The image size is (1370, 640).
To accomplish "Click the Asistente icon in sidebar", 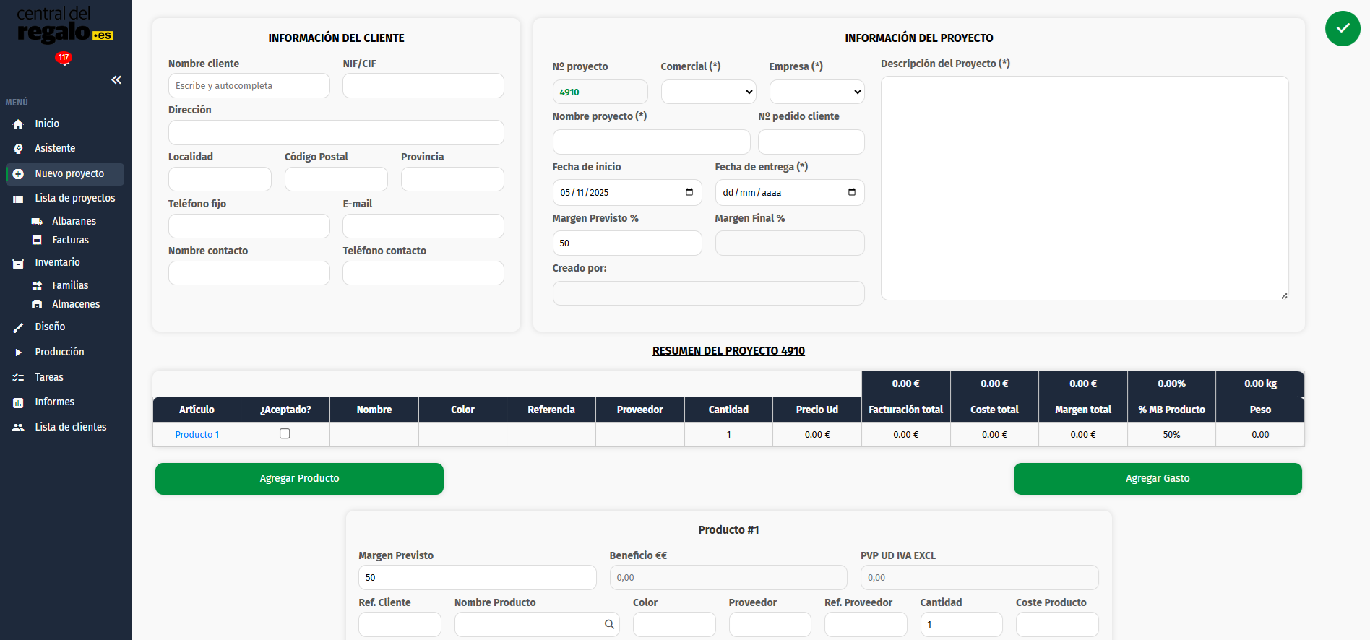I will tap(18, 149).
